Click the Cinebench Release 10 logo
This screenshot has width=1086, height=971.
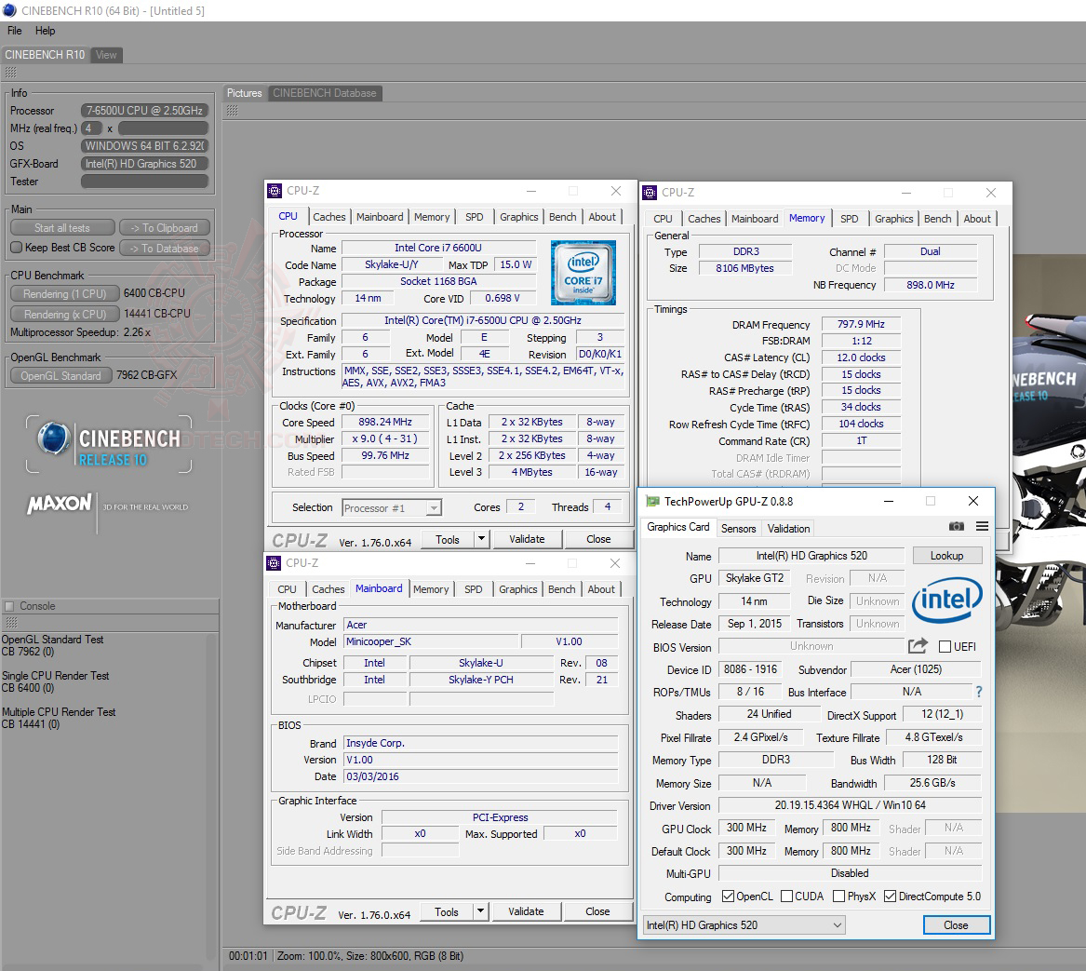click(109, 443)
